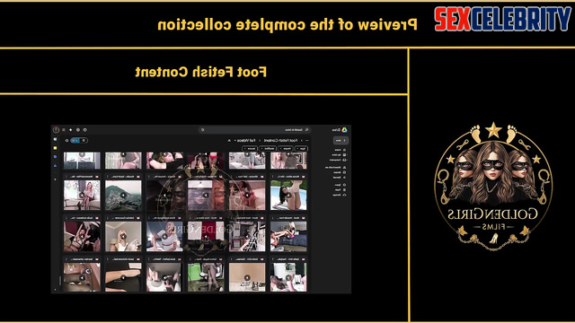This screenshot has height=323, width=575.
Task: Open the Gemini sparkle icon
Action: (71, 129)
